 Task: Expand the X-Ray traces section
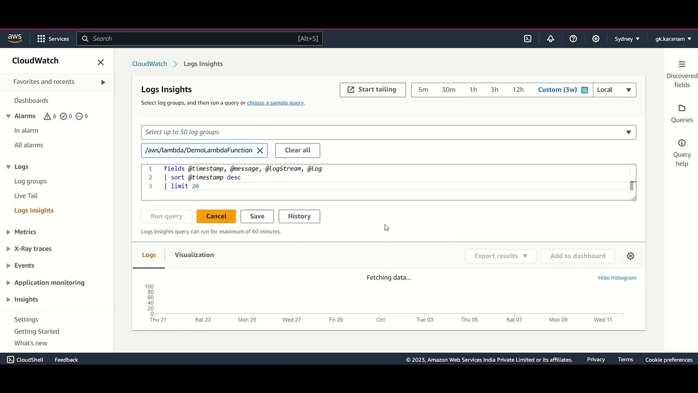(x=8, y=249)
